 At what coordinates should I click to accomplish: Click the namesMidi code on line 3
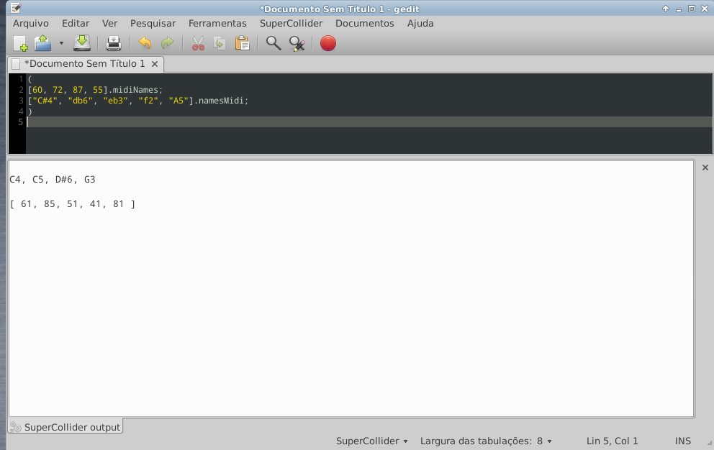pos(221,101)
